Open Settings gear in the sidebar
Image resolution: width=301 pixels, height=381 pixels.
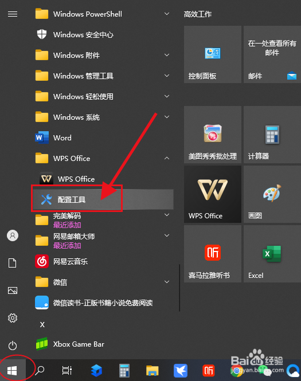pos(13,318)
